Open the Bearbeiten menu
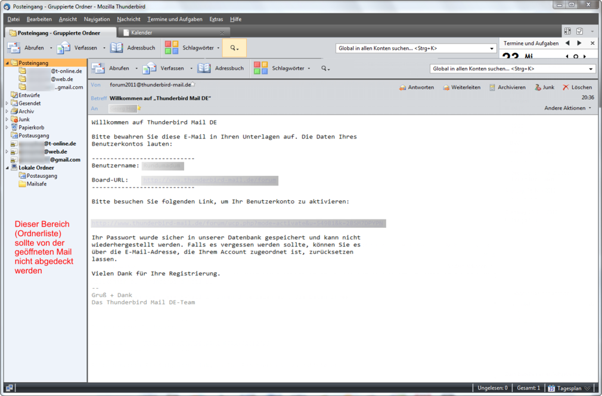Viewport: 602px width, 396px height. click(x=39, y=19)
